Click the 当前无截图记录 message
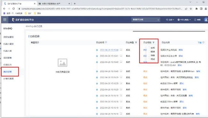 62,72
